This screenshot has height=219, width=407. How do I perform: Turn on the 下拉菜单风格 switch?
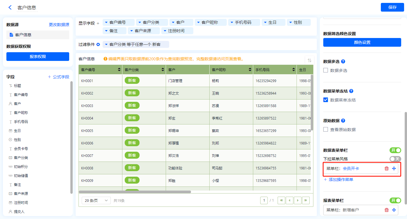[395, 159]
